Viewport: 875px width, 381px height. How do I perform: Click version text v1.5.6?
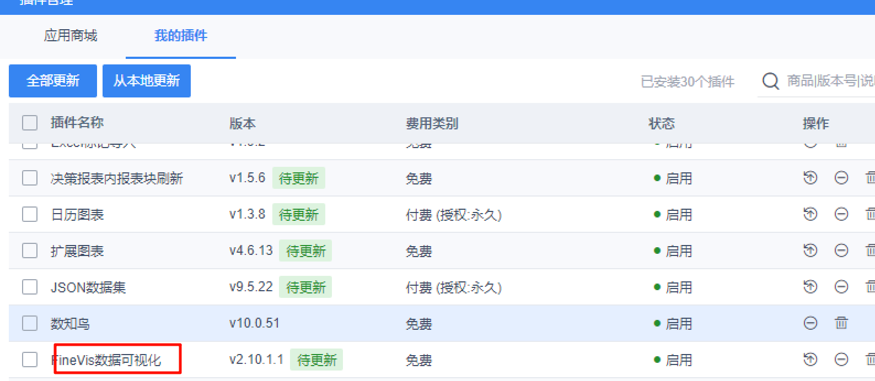(247, 178)
